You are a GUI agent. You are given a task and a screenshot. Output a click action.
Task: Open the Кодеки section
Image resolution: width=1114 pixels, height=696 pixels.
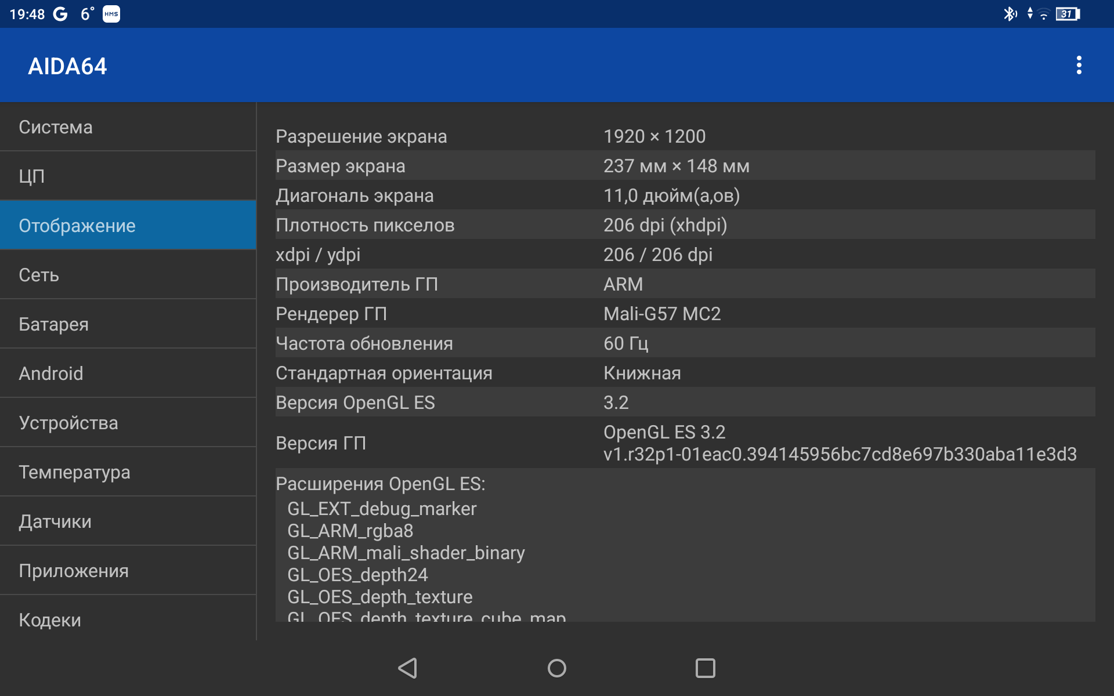pyautogui.click(x=128, y=619)
